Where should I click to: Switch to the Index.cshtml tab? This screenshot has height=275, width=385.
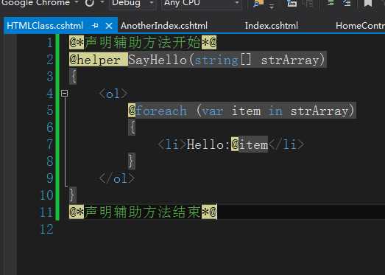[x=272, y=26]
